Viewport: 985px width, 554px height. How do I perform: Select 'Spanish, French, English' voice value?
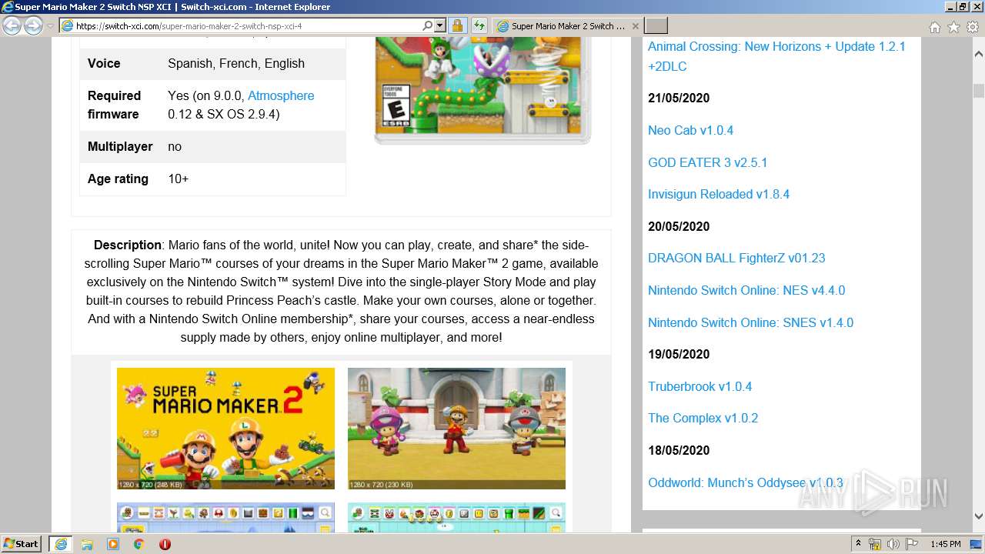click(x=236, y=63)
